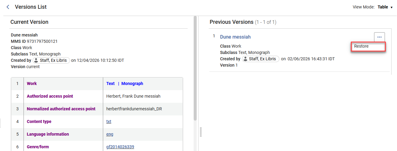Select the Normalized authorized access point row
The width and height of the screenshot is (397, 151).
point(97,109)
